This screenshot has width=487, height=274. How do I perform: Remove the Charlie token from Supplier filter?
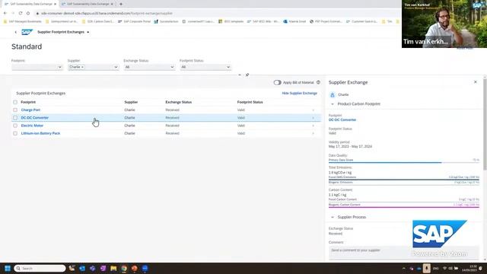coord(82,67)
